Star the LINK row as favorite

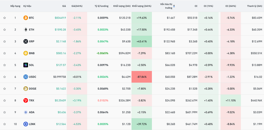(x=5, y=124)
